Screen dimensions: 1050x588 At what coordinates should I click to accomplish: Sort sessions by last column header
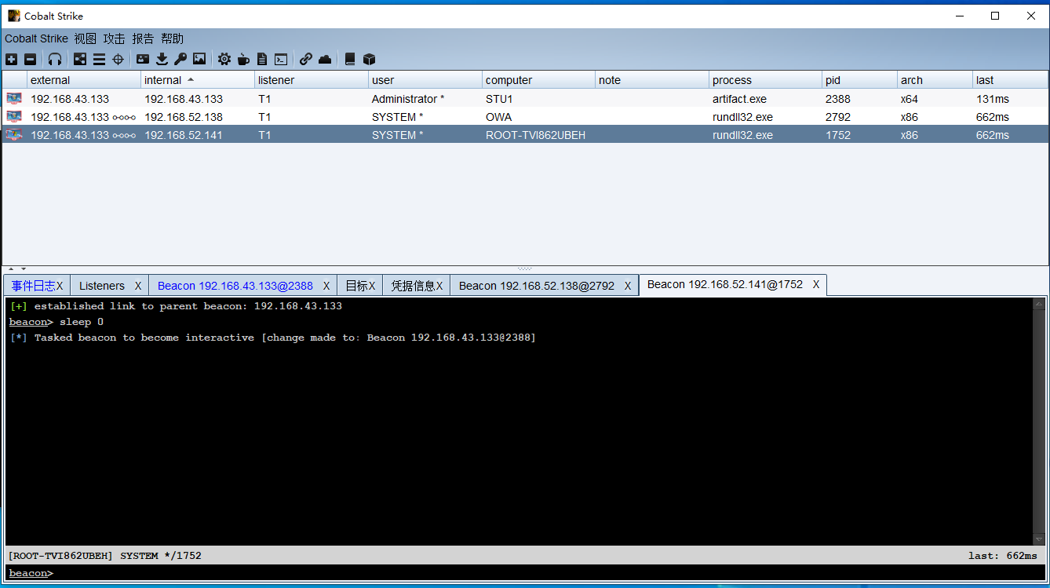(x=1011, y=80)
